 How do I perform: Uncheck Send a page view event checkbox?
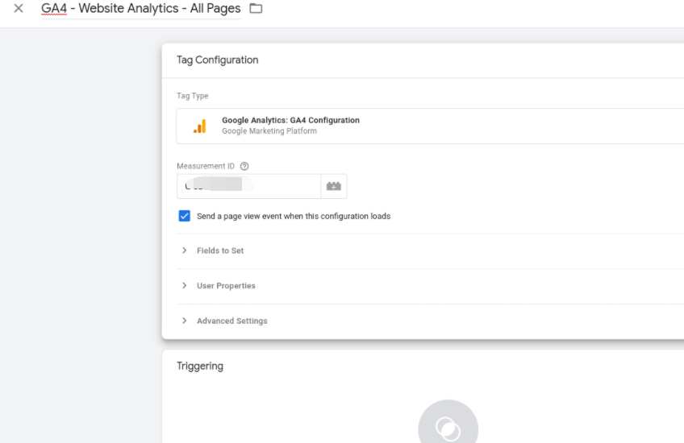coord(184,216)
